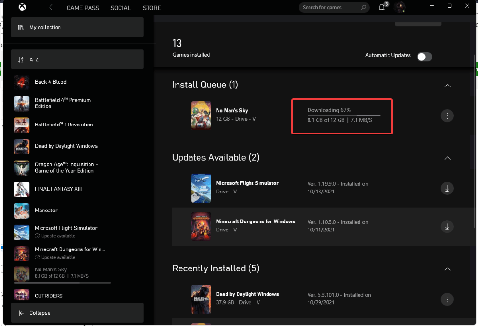Click No Man's Sky title in Install Queue
The height and width of the screenshot is (326, 478).
point(232,111)
